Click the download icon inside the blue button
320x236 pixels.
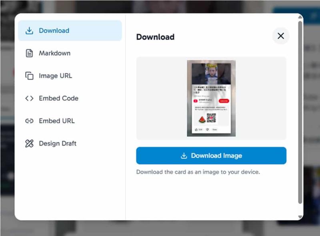184,156
